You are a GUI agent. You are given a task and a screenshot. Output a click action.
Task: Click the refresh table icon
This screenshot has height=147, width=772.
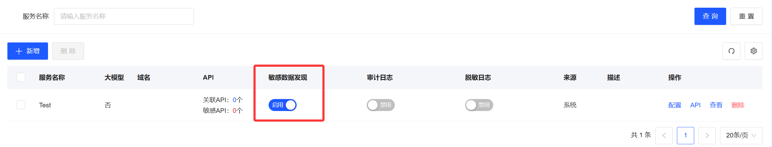click(x=731, y=51)
